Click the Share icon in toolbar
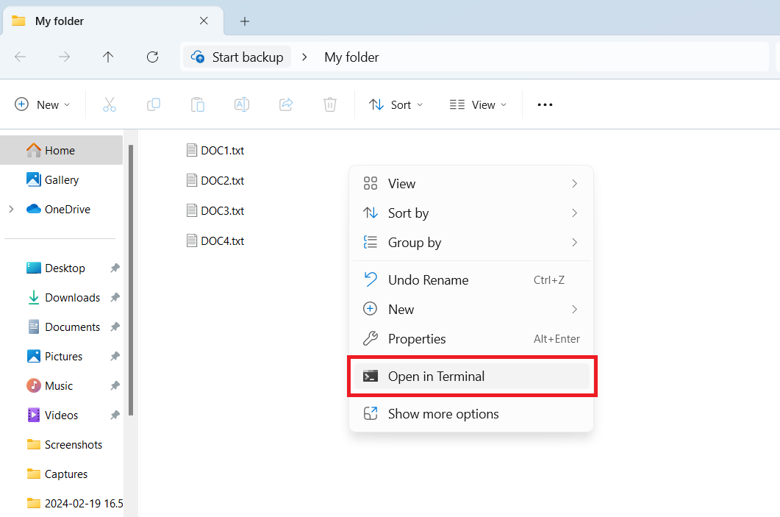 pyautogui.click(x=286, y=104)
